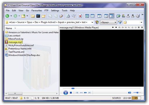Select the Leo.contact file
This screenshot has height=105, width=149.
click(14, 36)
